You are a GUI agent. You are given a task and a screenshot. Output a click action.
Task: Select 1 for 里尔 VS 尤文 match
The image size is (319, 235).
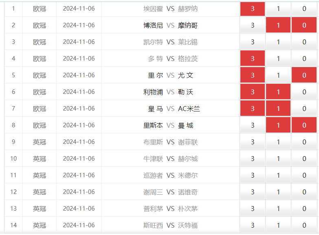coord(278,75)
